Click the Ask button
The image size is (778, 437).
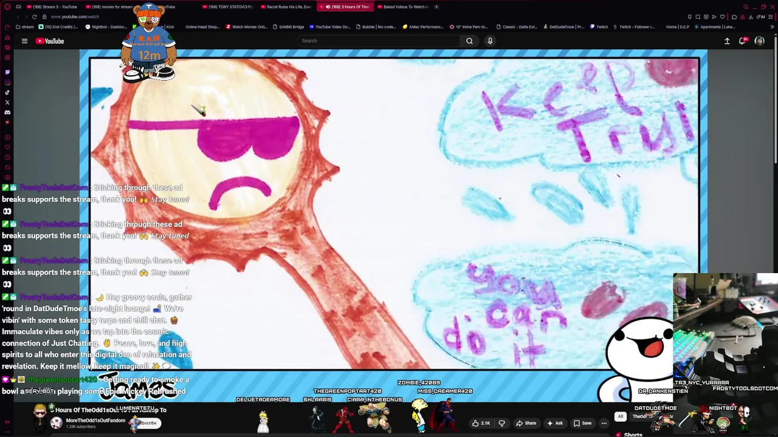[555, 423]
